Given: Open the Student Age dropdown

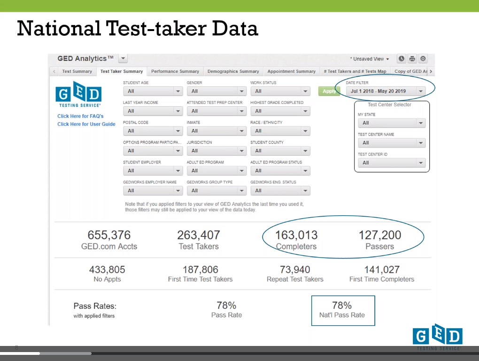Looking at the screenshot, I should click(153, 91).
